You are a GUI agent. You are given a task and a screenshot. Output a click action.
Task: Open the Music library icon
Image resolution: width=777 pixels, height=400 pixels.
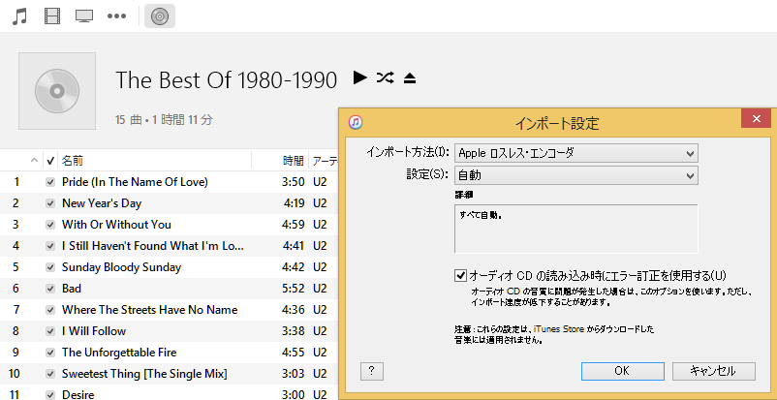click(19, 16)
